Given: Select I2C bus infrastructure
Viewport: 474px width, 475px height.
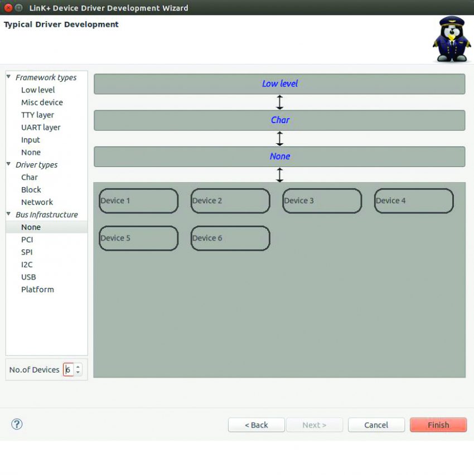Looking at the screenshot, I should point(26,265).
